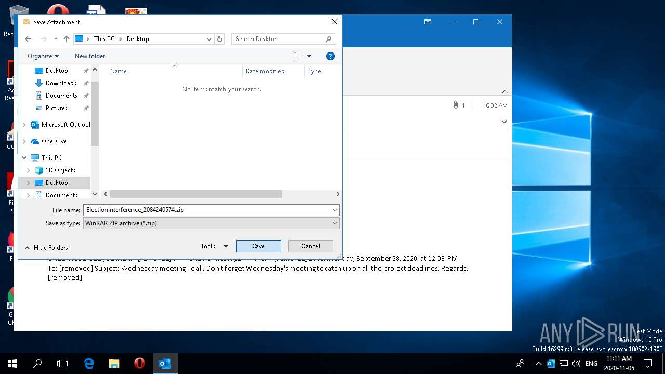Image resolution: width=665 pixels, height=374 pixels.
Task: Click Outlook tray icon
Action: (551, 364)
